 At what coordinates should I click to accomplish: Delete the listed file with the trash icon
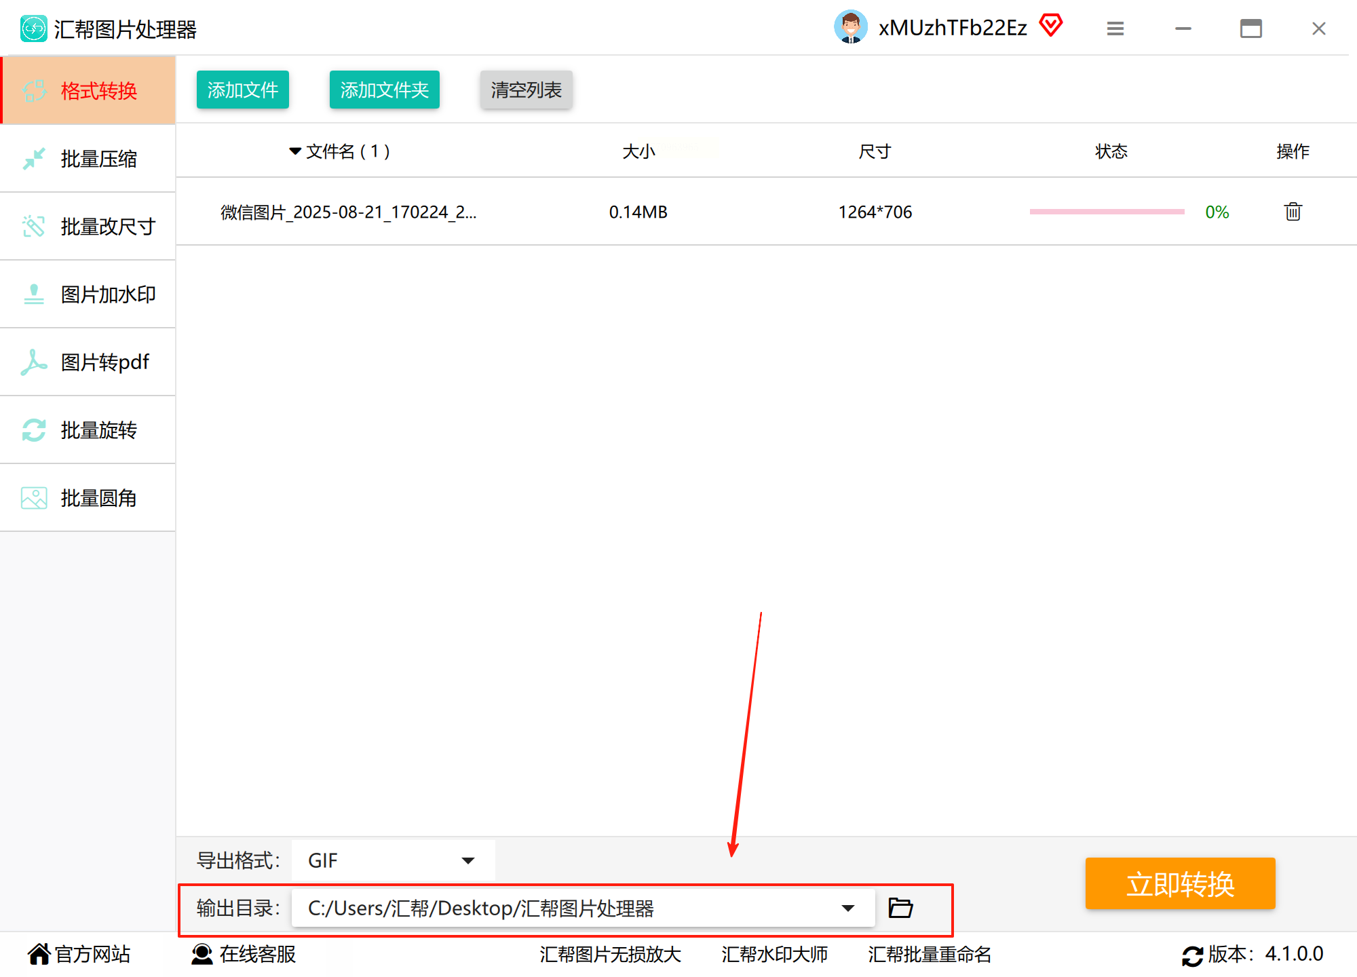pos(1293,212)
